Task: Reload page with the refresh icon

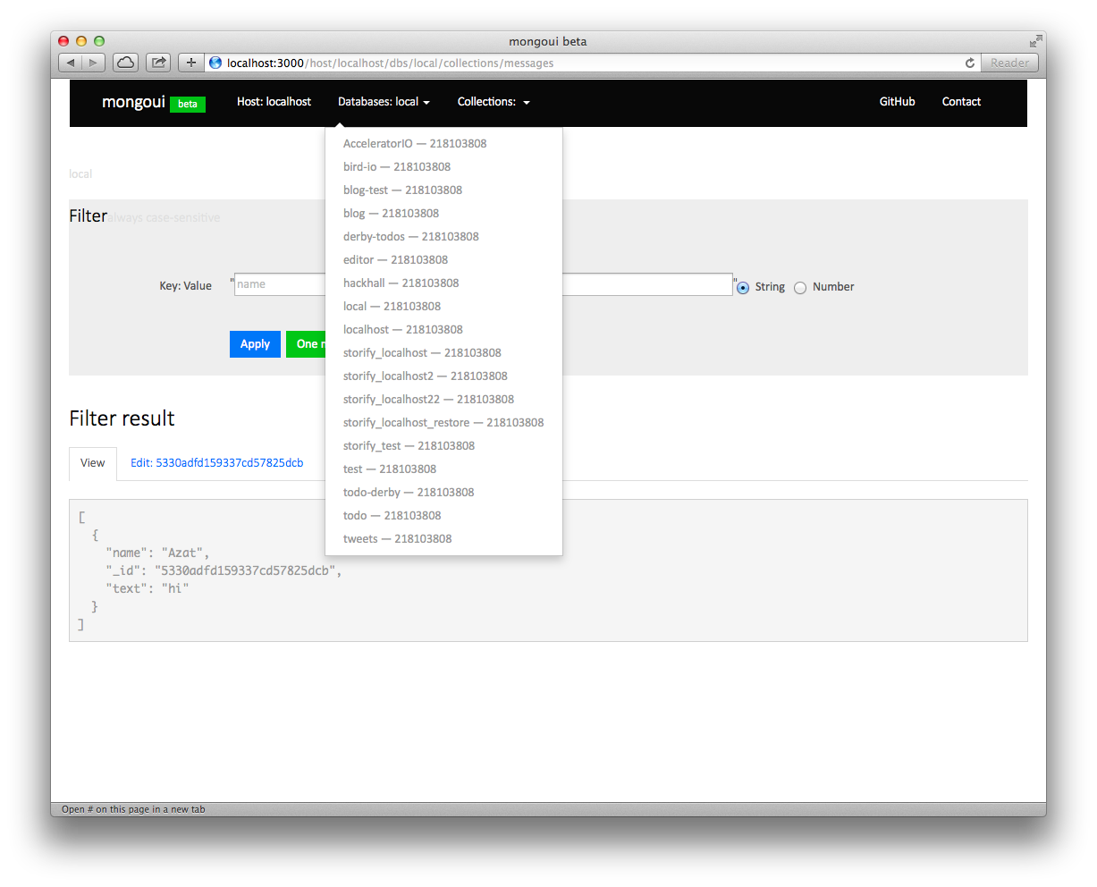Action: (x=969, y=63)
